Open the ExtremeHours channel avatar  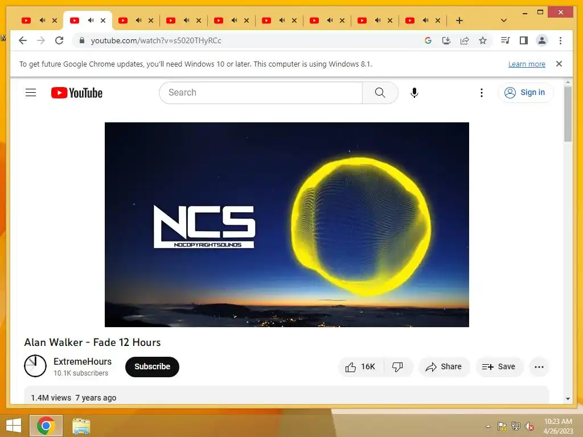(35, 366)
